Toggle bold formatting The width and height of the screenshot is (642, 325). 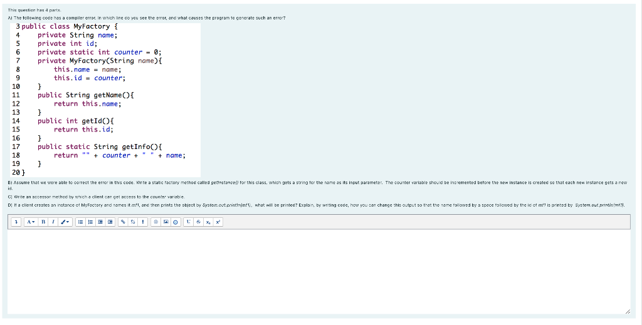(43, 222)
